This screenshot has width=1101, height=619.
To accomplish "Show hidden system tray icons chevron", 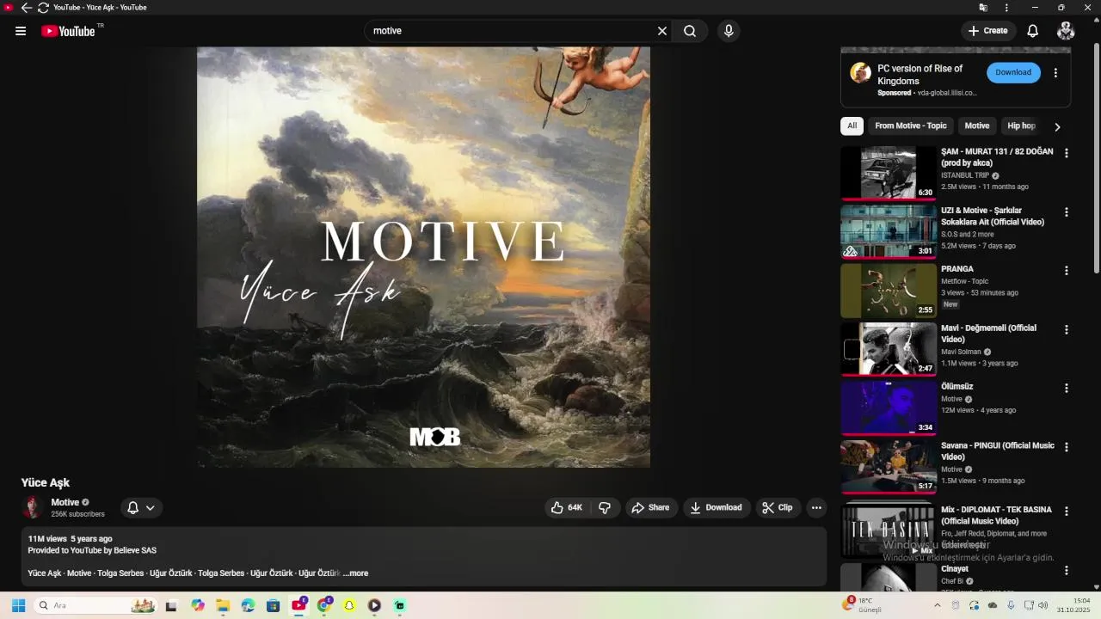I will pos(938,605).
